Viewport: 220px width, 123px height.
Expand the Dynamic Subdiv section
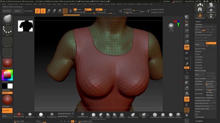coord(200,49)
